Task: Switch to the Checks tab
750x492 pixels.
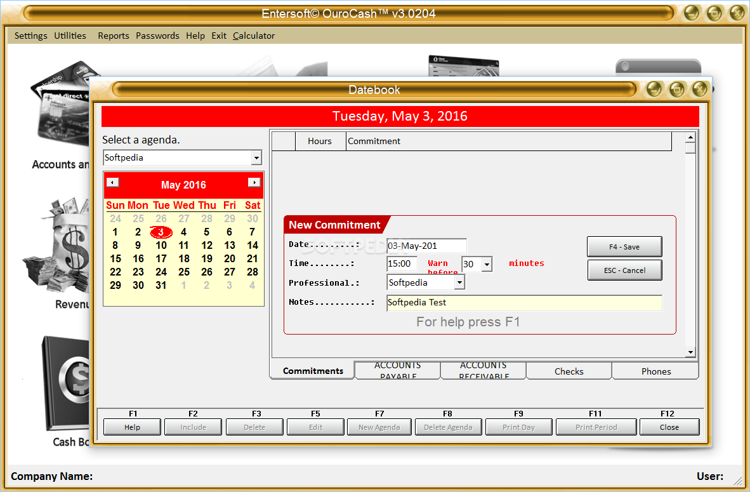Action: [x=569, y=371]
